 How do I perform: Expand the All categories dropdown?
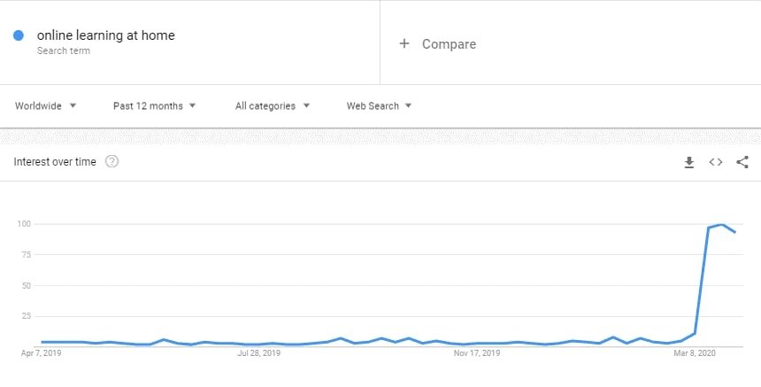(x=273, y=106)
